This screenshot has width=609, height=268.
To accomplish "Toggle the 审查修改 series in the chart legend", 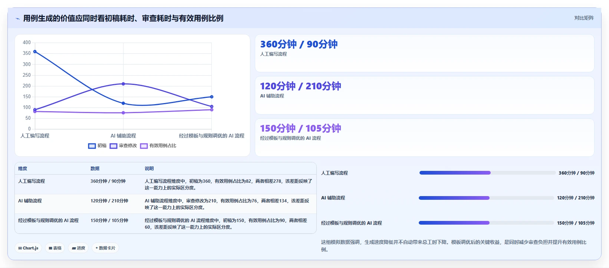I will pos(124,146).
